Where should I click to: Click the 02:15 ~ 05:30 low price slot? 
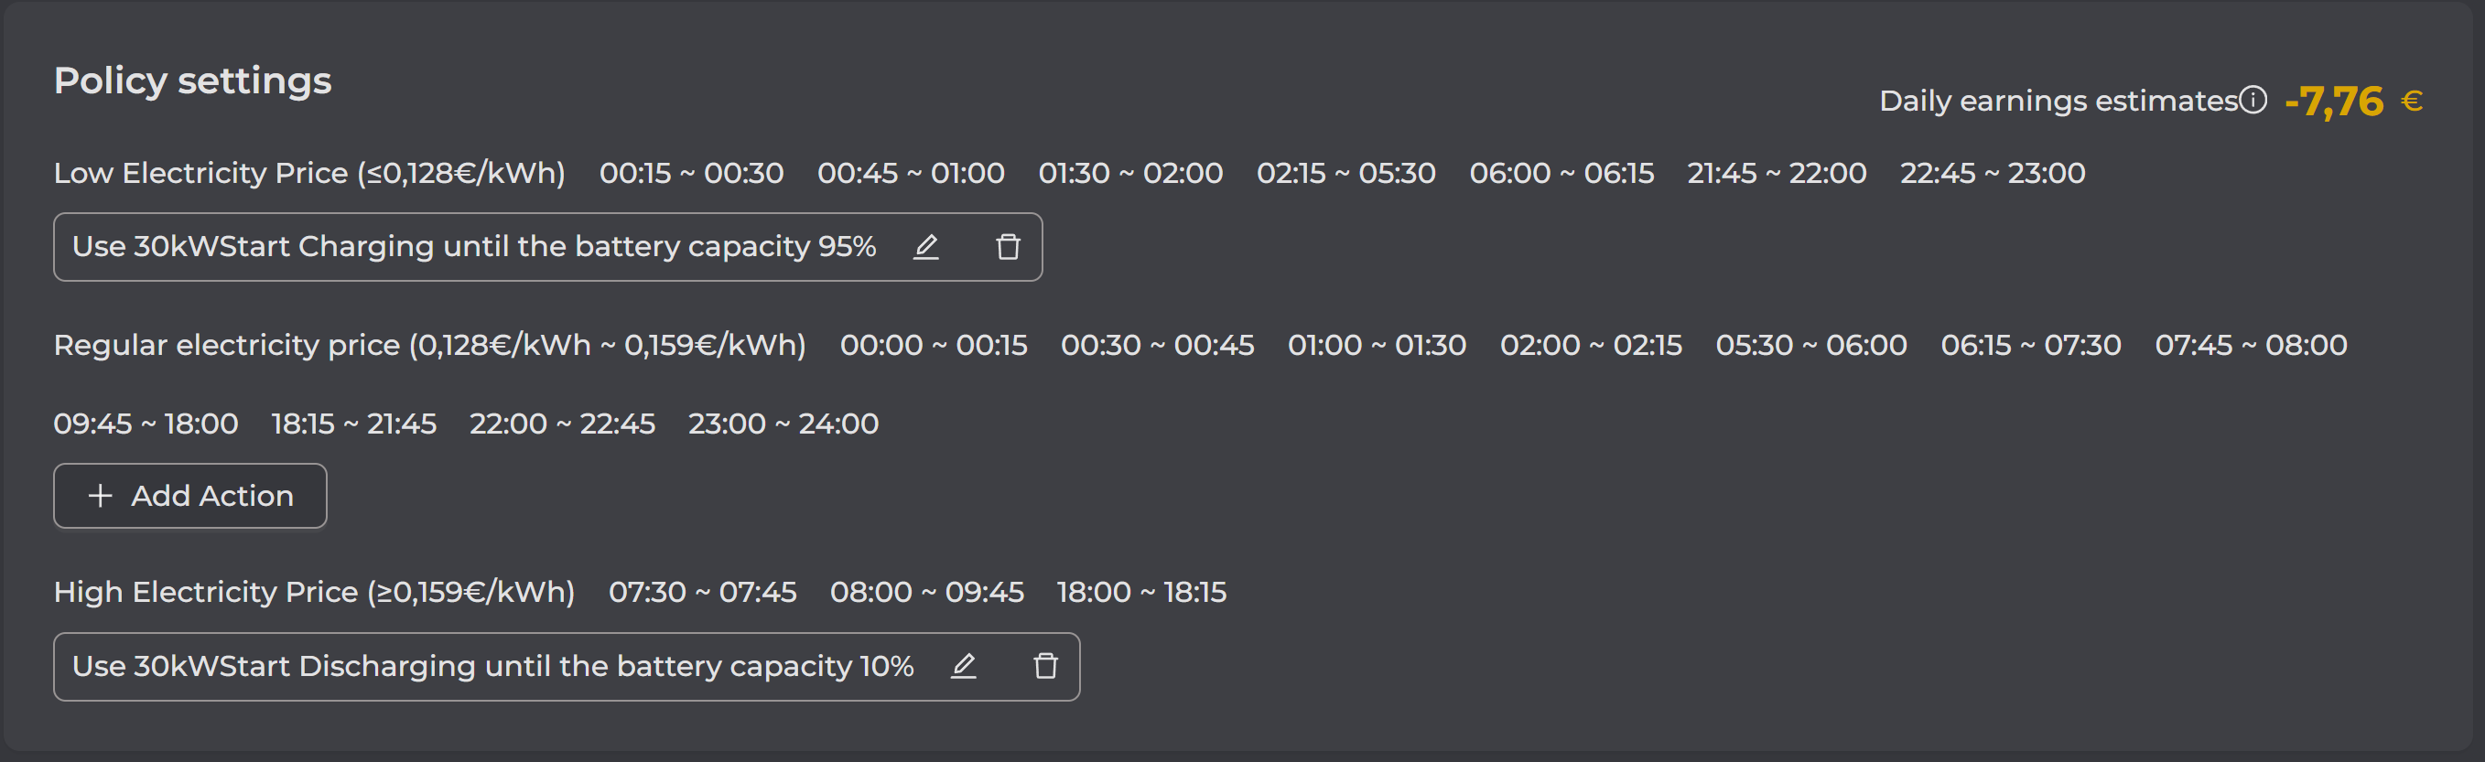(x=1345, y=174)
